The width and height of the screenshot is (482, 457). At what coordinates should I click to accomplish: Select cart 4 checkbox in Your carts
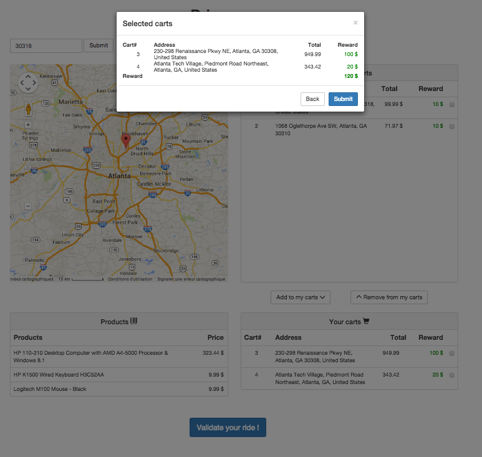pos(451,375)
